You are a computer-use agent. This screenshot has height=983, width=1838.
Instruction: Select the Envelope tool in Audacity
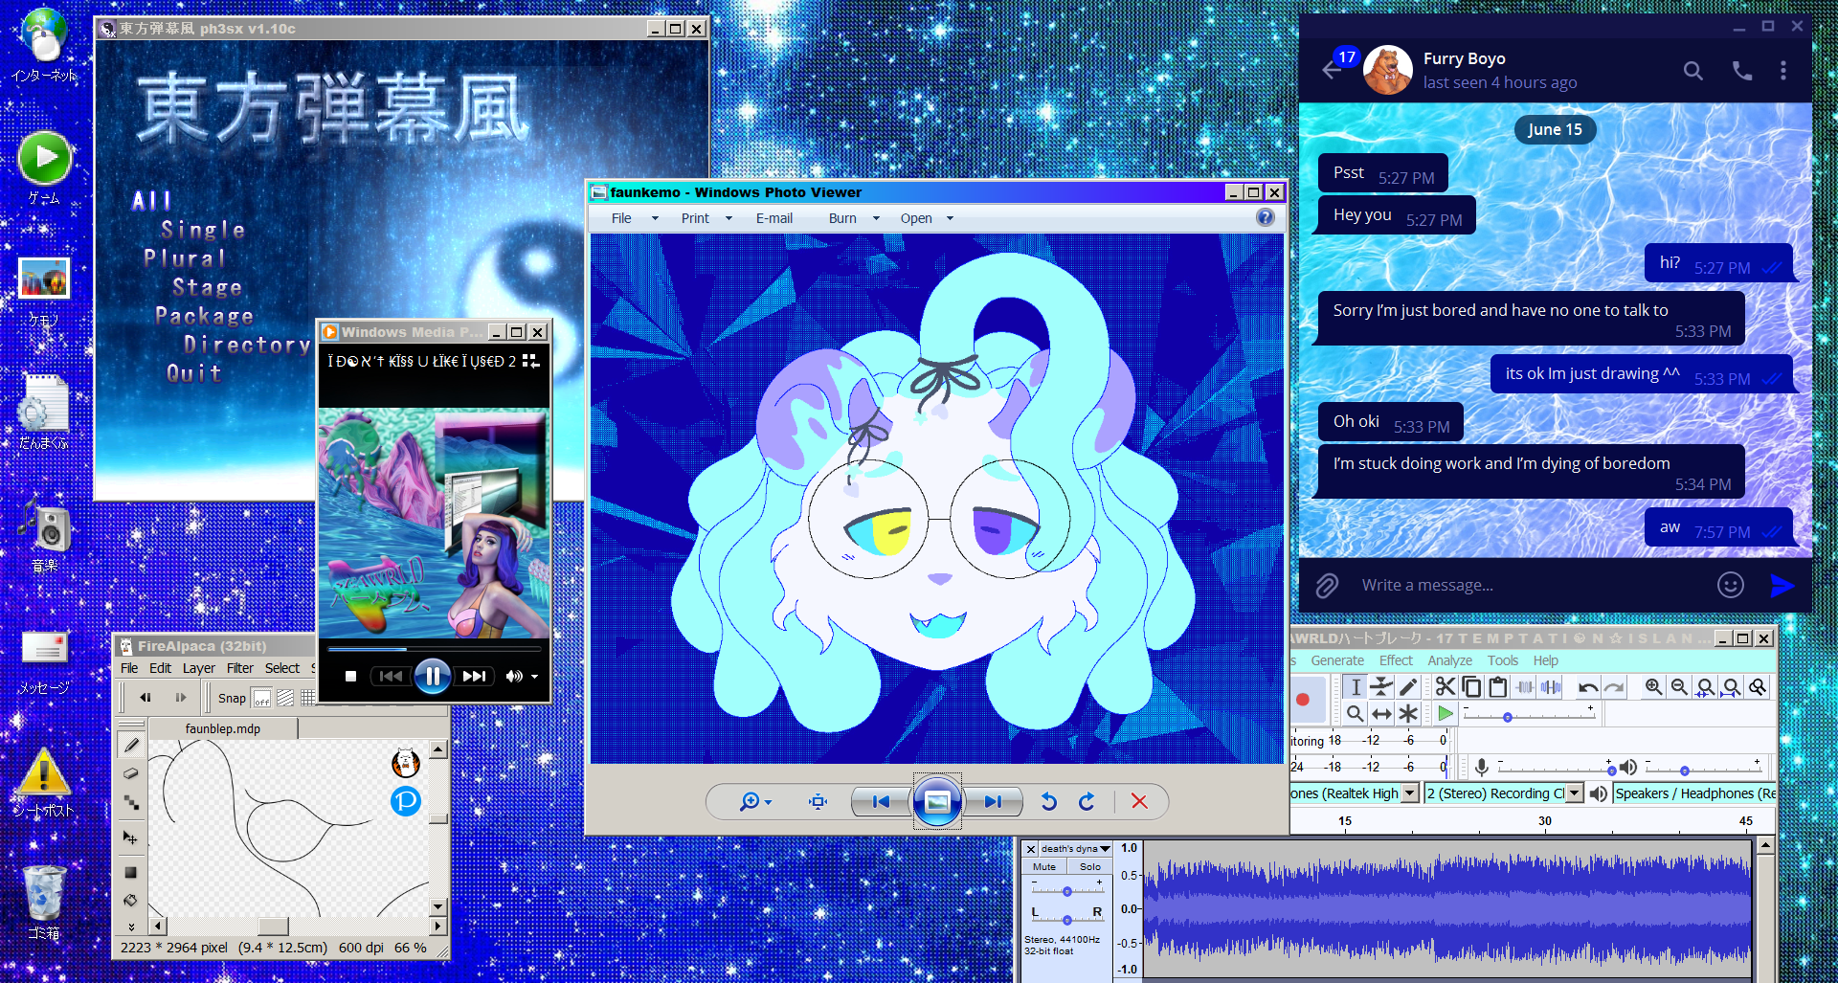pyautogui.click(x=1381, y=686)
